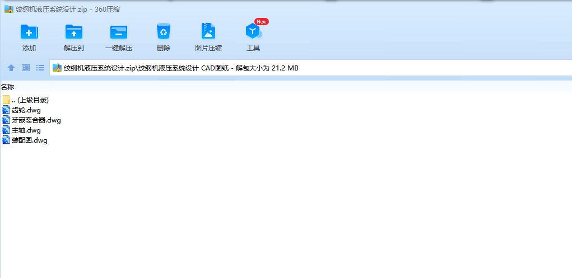
Task: Click the 解压到 toolbar label
Action: [74, 48]
